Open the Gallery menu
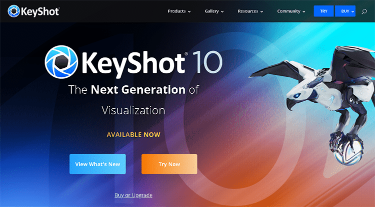Screen dimensions: 375x207 (214, 11)
